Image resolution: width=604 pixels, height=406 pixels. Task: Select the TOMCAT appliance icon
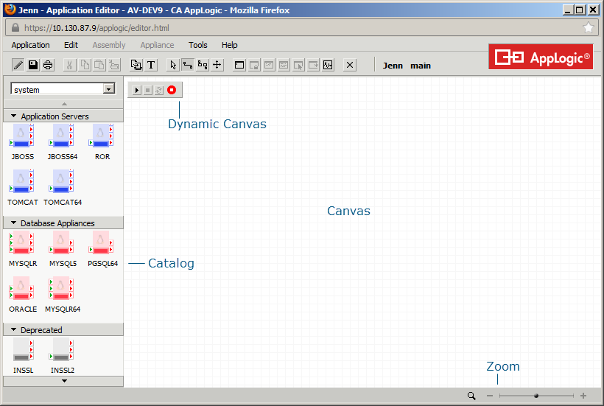(x=21, y=181)
